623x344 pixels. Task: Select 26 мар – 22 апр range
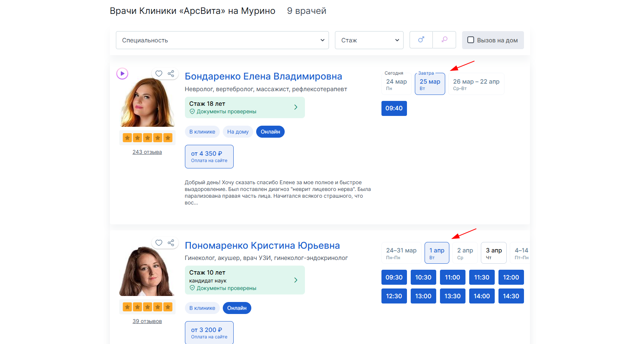pos(476,84)
